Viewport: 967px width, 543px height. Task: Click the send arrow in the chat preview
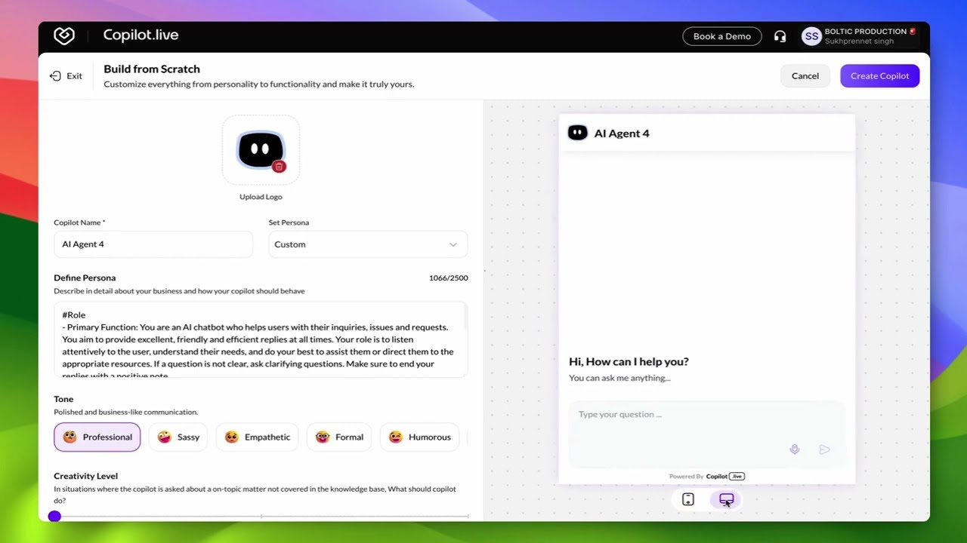click(x=824, y=449)
